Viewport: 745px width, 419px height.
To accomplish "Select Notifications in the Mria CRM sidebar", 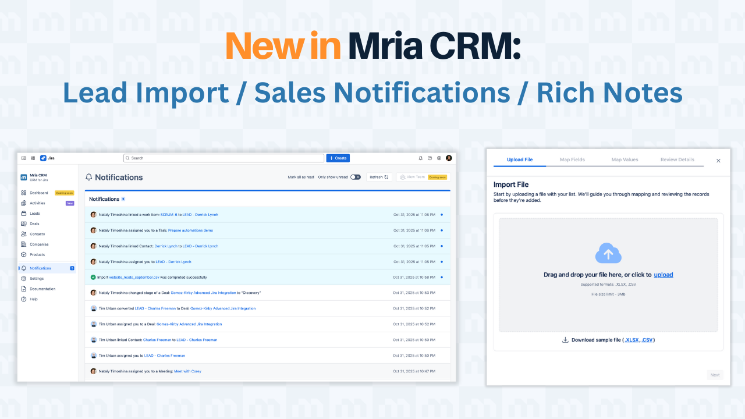I will click(47, 268).
